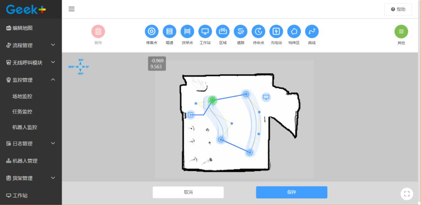
Task: Choose the 充电站 charging station tool
Action: (x=276, y=32)
